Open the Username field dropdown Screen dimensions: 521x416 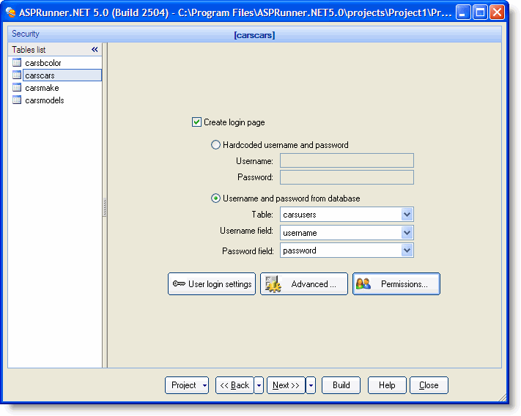pos(407,233)
